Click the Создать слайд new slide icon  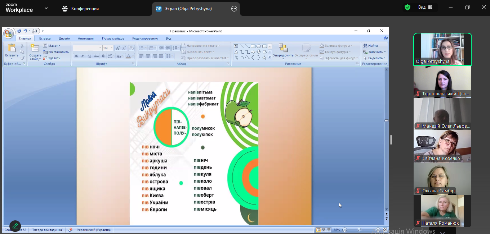click(x=35, y=48)
